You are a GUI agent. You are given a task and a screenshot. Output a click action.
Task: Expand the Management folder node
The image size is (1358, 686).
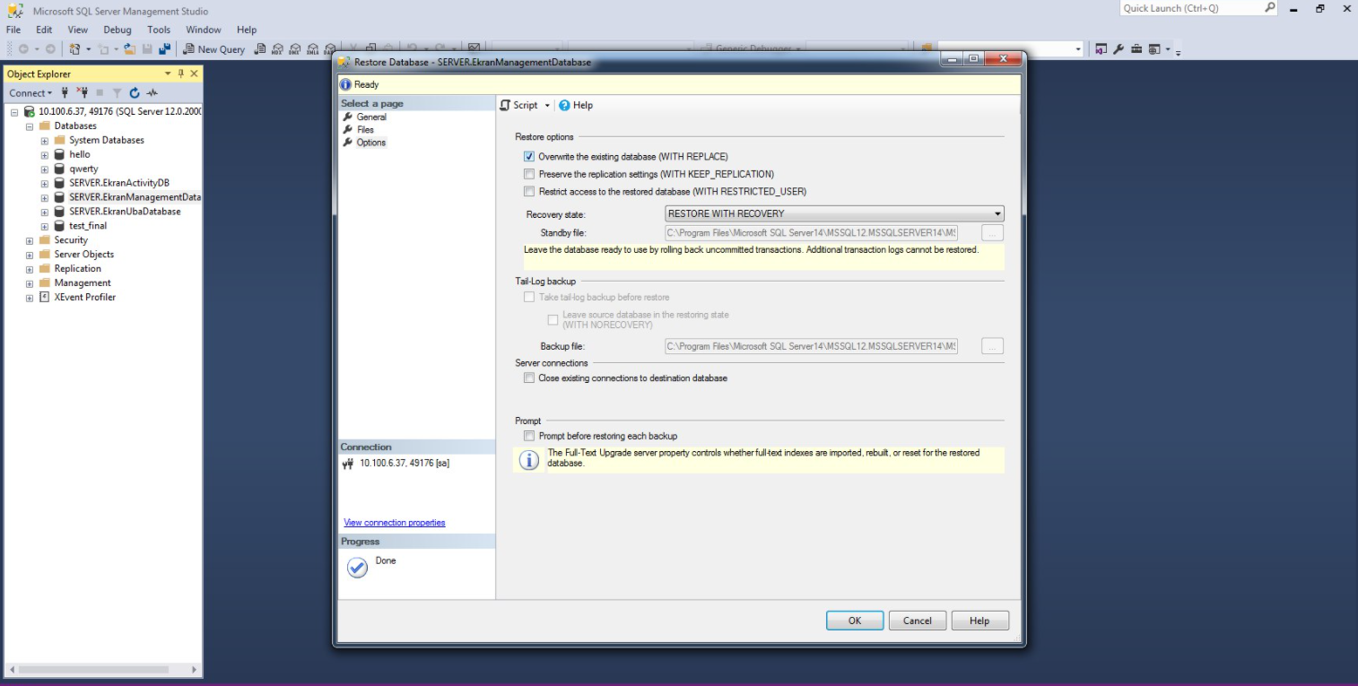(30, 283)
